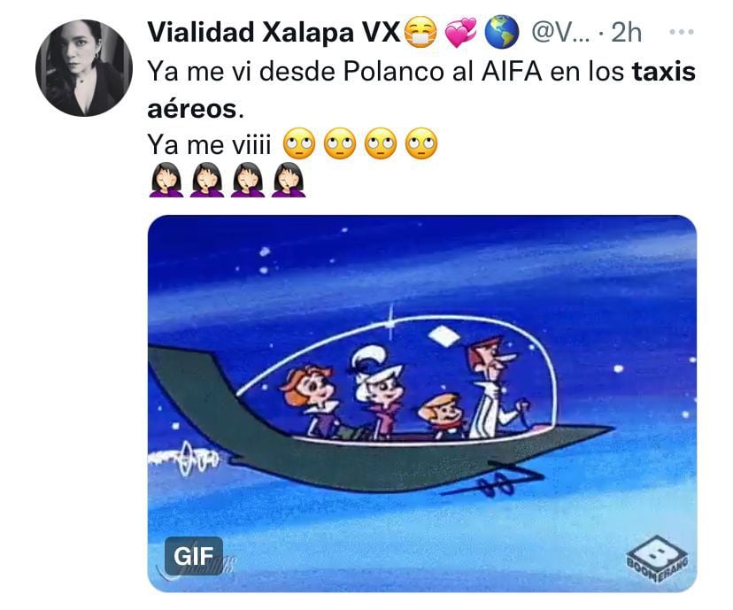The width and height of the screenshot is (733, 610).
Task: Click the first eye-roll emoji
Action: [x=299, y=143]
